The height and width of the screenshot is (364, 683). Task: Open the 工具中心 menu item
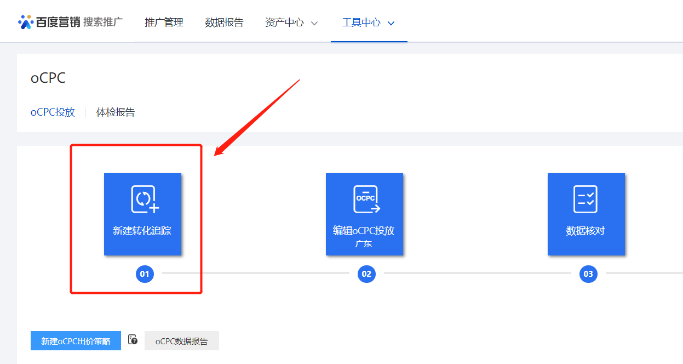[x=361, y=22]
